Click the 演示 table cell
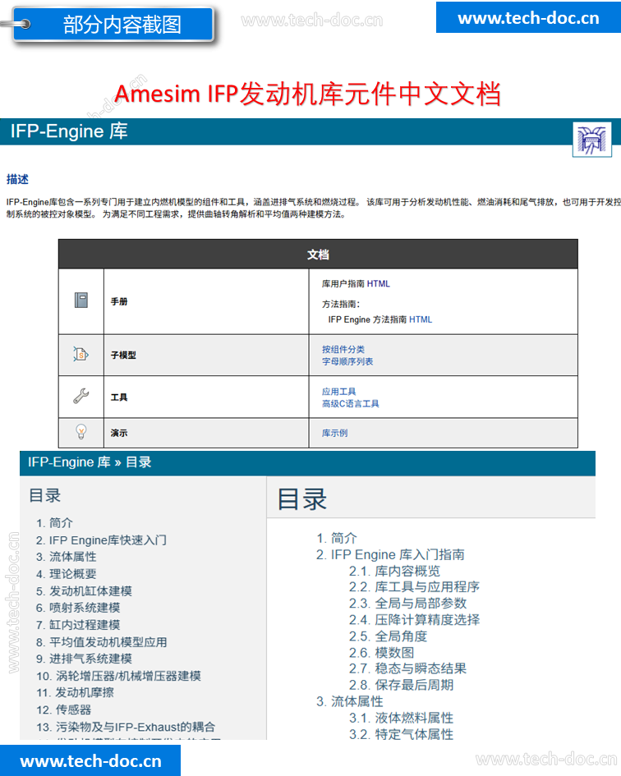The image size is (621, 776). 206,433
